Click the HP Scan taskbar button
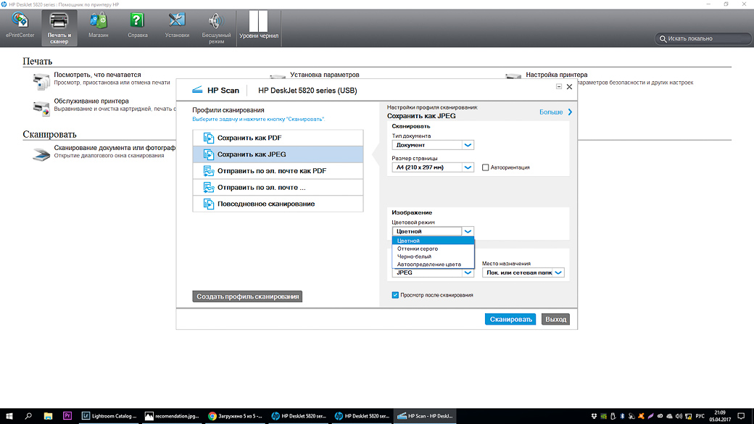This screenshot has height=424, width=754. pos(425,416)
